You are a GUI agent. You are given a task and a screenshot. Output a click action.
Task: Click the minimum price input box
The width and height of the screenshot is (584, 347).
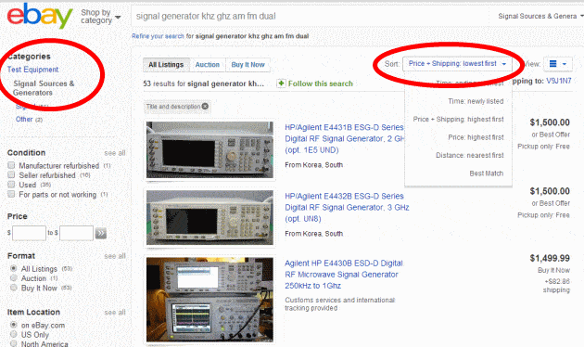click(29, 233)
